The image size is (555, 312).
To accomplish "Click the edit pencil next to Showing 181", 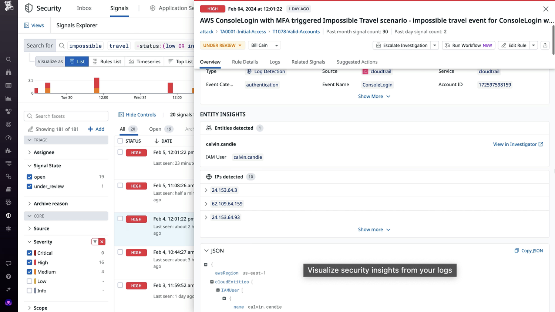I will point(30,129).
